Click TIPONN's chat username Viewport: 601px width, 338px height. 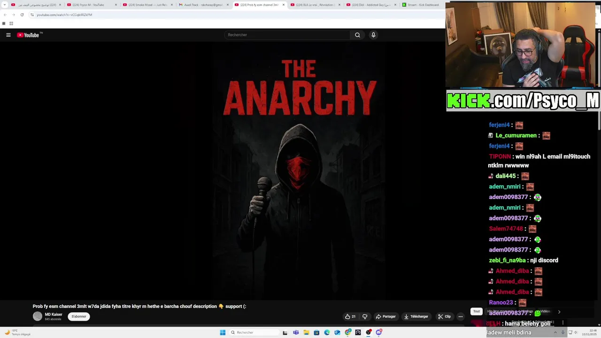click(x=500, y=156)
